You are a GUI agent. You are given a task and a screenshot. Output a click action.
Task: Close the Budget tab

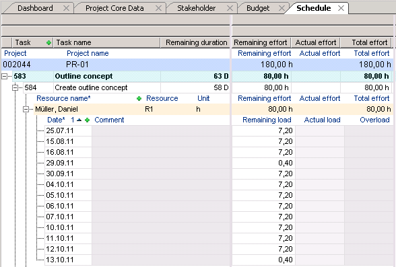(282, 8)
